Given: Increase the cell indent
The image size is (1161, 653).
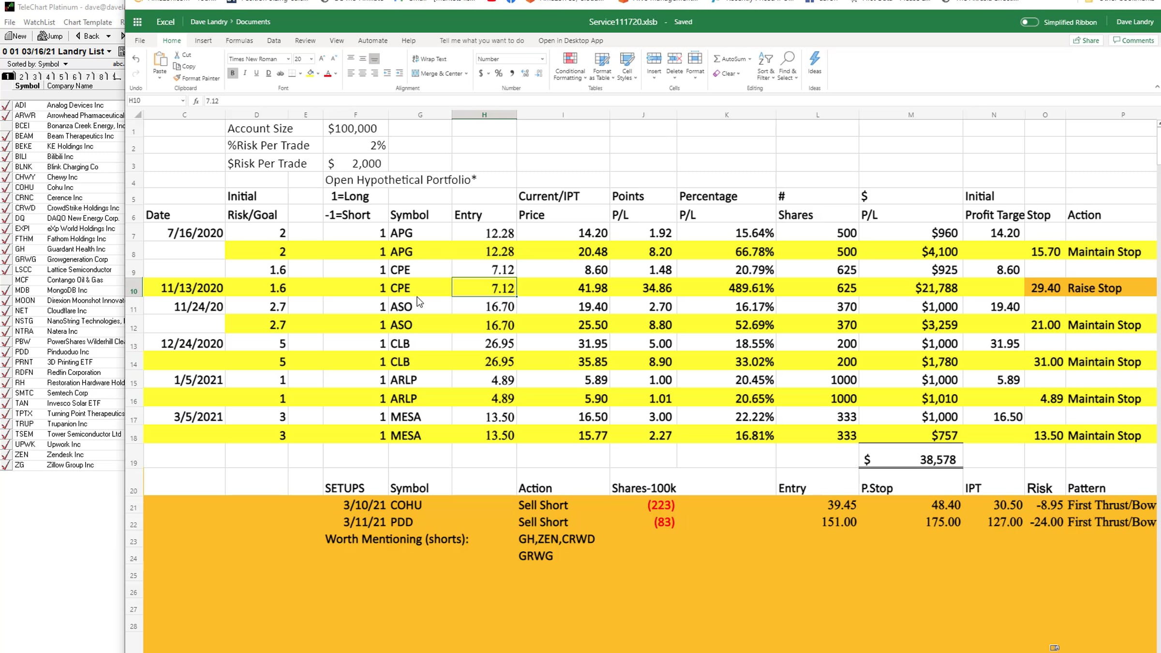Looking at the screenshot, I should click(399, 73).
